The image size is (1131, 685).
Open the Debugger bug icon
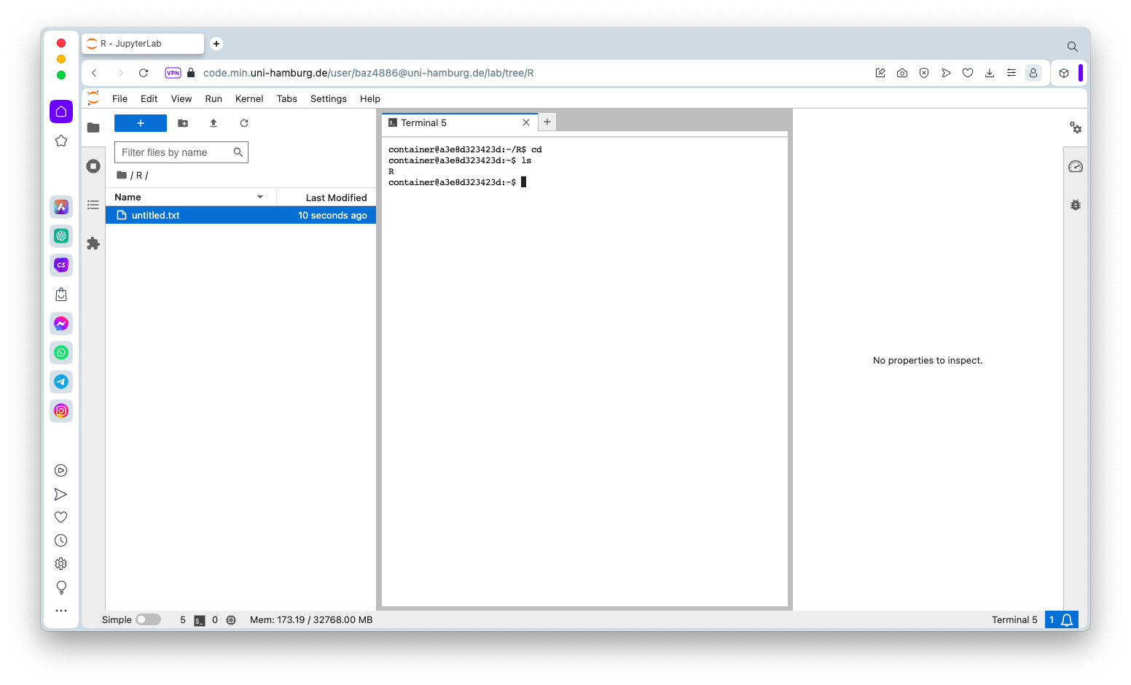click(x=1075, y=205)
